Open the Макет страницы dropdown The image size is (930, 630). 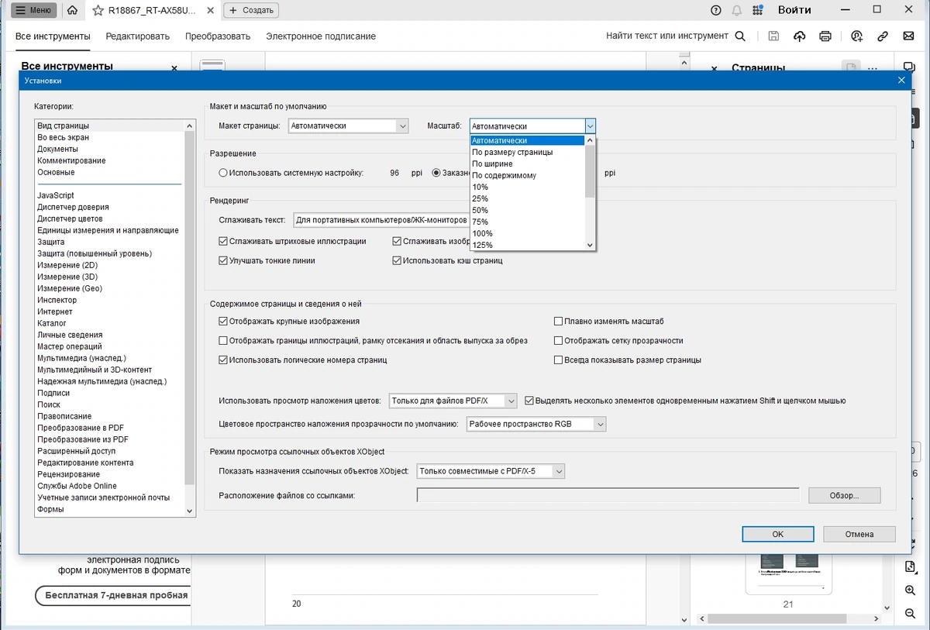click(348, 126)
